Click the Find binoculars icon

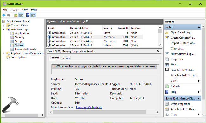(167, 65)
